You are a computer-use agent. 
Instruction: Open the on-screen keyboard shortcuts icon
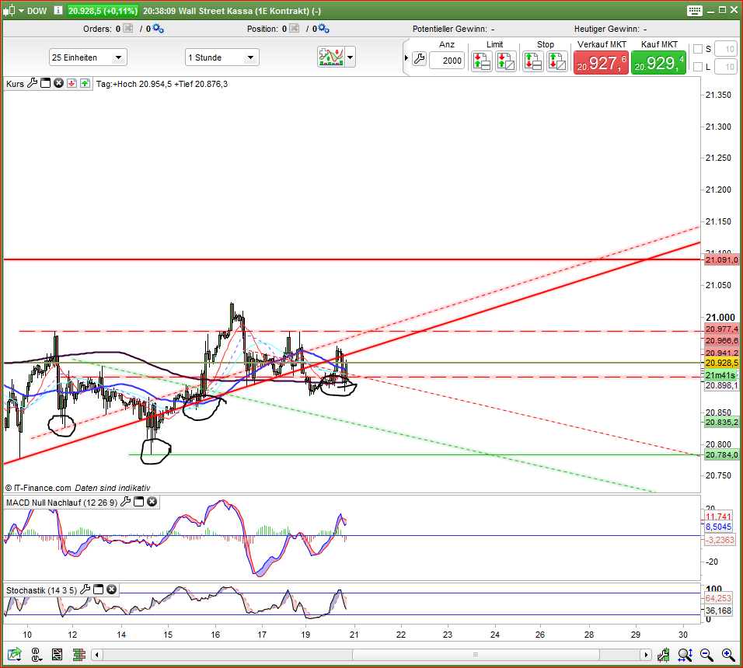click(x=694, y=11)
